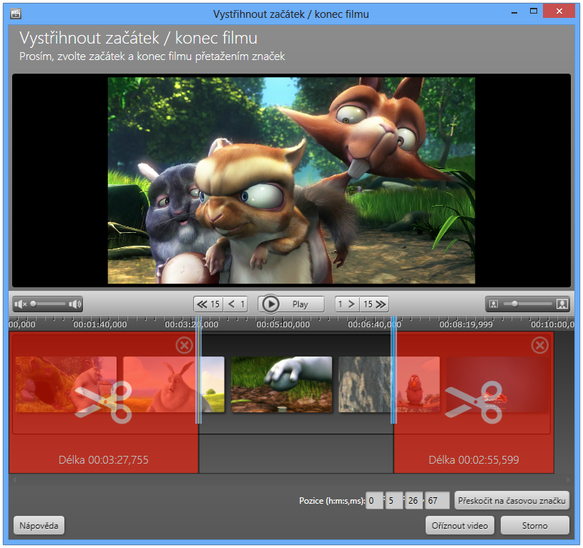Minimize the window
Viewport: 583px width, 548px height.
pyautogui.click(x=514, y=13)
